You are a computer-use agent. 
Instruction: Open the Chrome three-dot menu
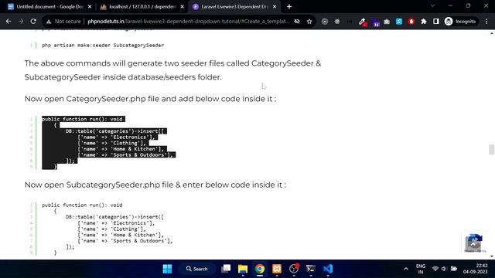click(x=486, y=22)
